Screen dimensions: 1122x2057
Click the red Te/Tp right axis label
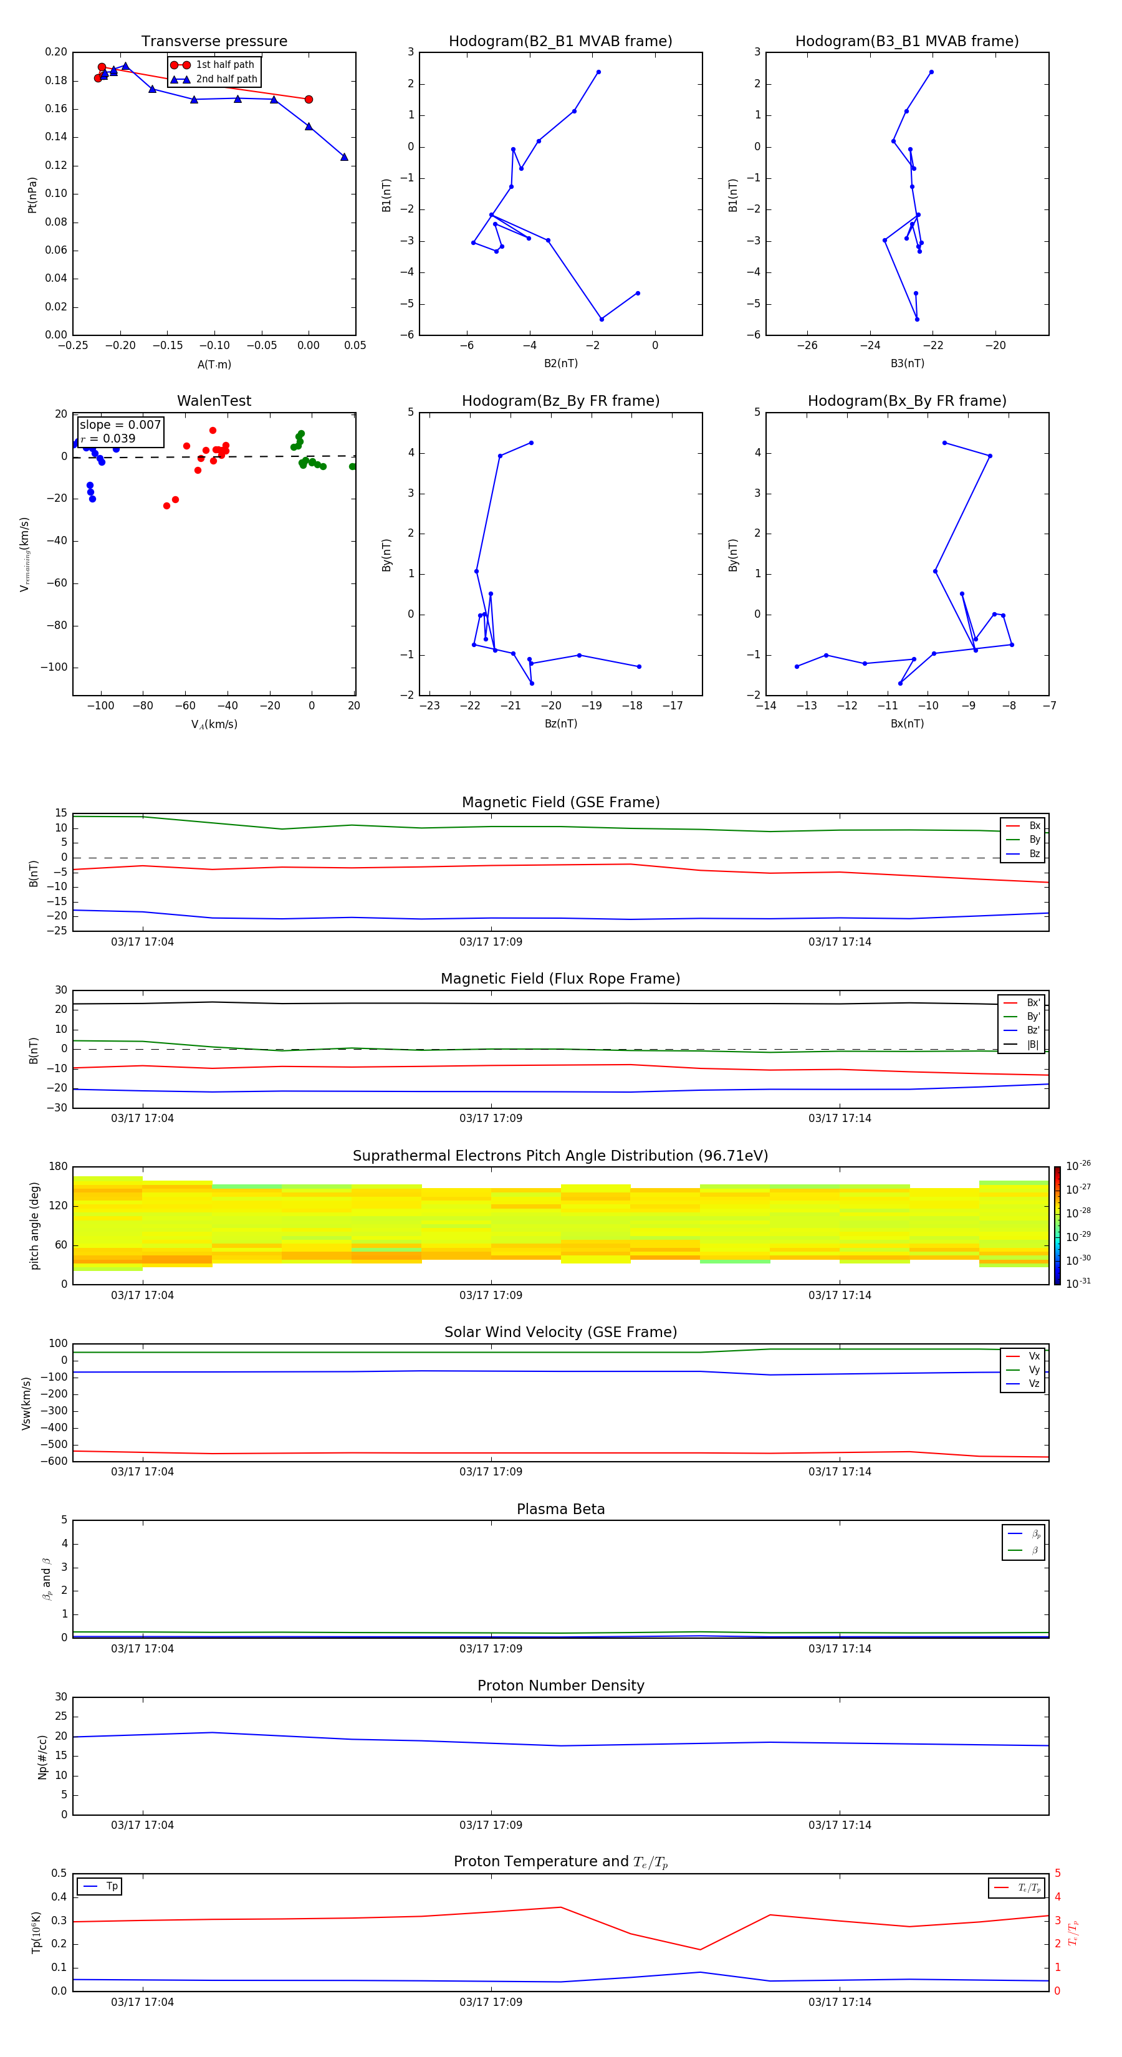coord(1073,1933)
